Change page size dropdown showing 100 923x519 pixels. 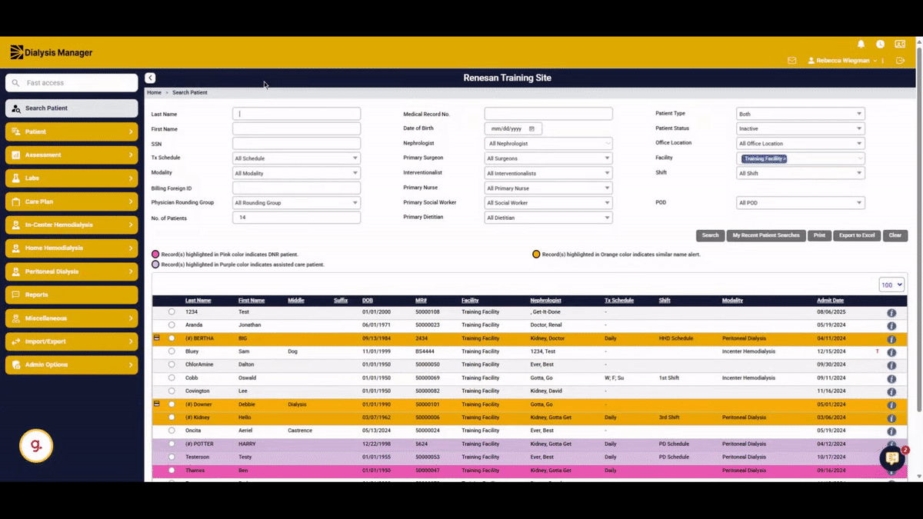[x=891, y=284]
